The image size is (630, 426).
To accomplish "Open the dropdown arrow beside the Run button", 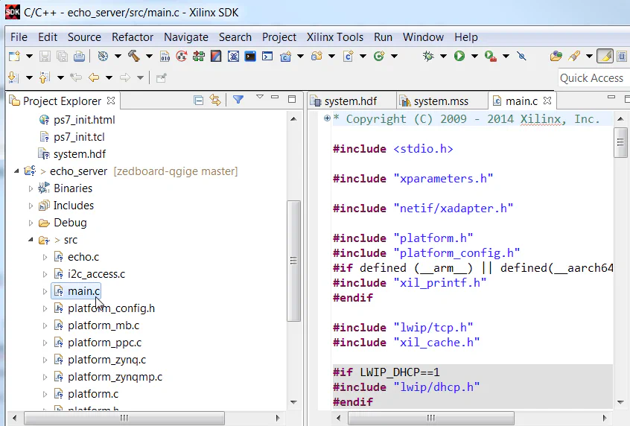I will pos(473,56).
